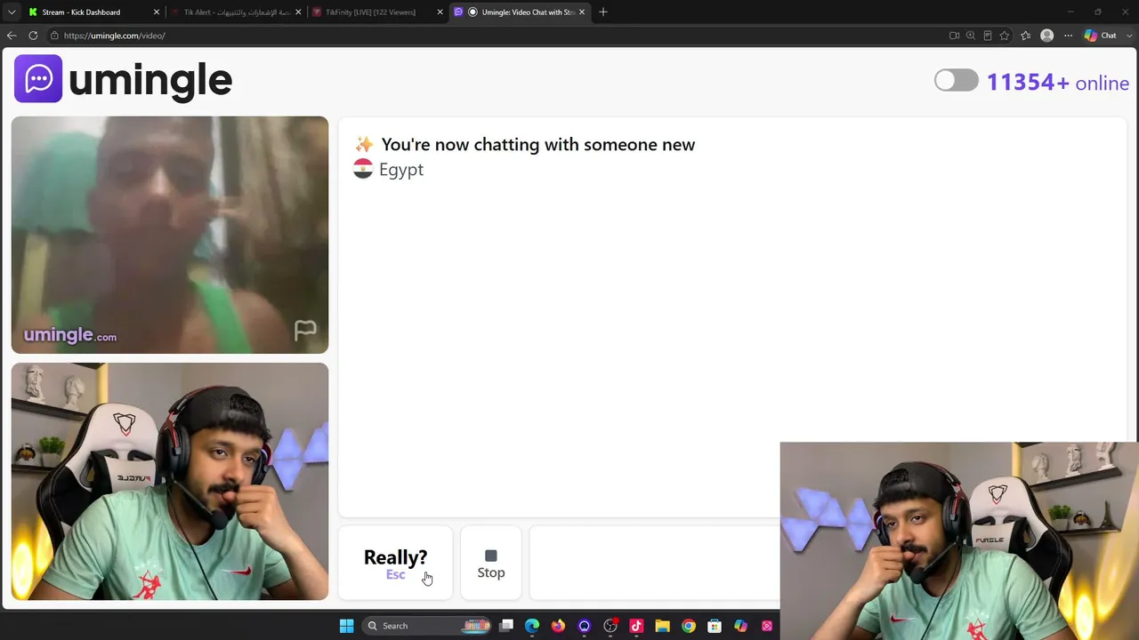This screenshot has height=640, width=1139.
Task: Launch Firefox from the taskbar
Action: pos(558,626)
